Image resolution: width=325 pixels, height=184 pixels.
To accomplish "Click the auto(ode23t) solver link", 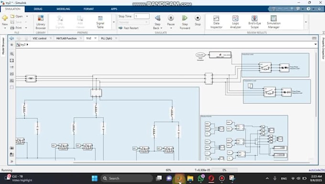I will point(317,170).
